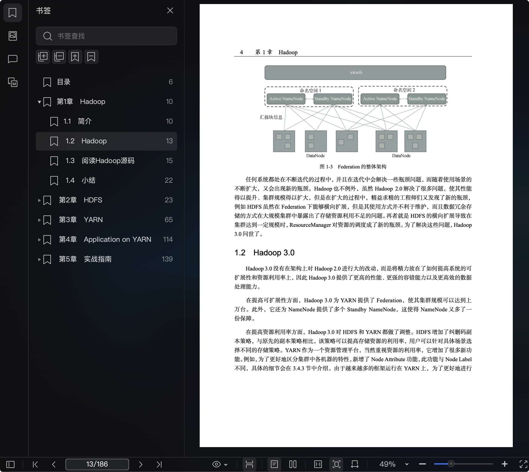Close the 书签 panel
The height and width of the screenshot is (472, 529).
(x=170, y=11)
